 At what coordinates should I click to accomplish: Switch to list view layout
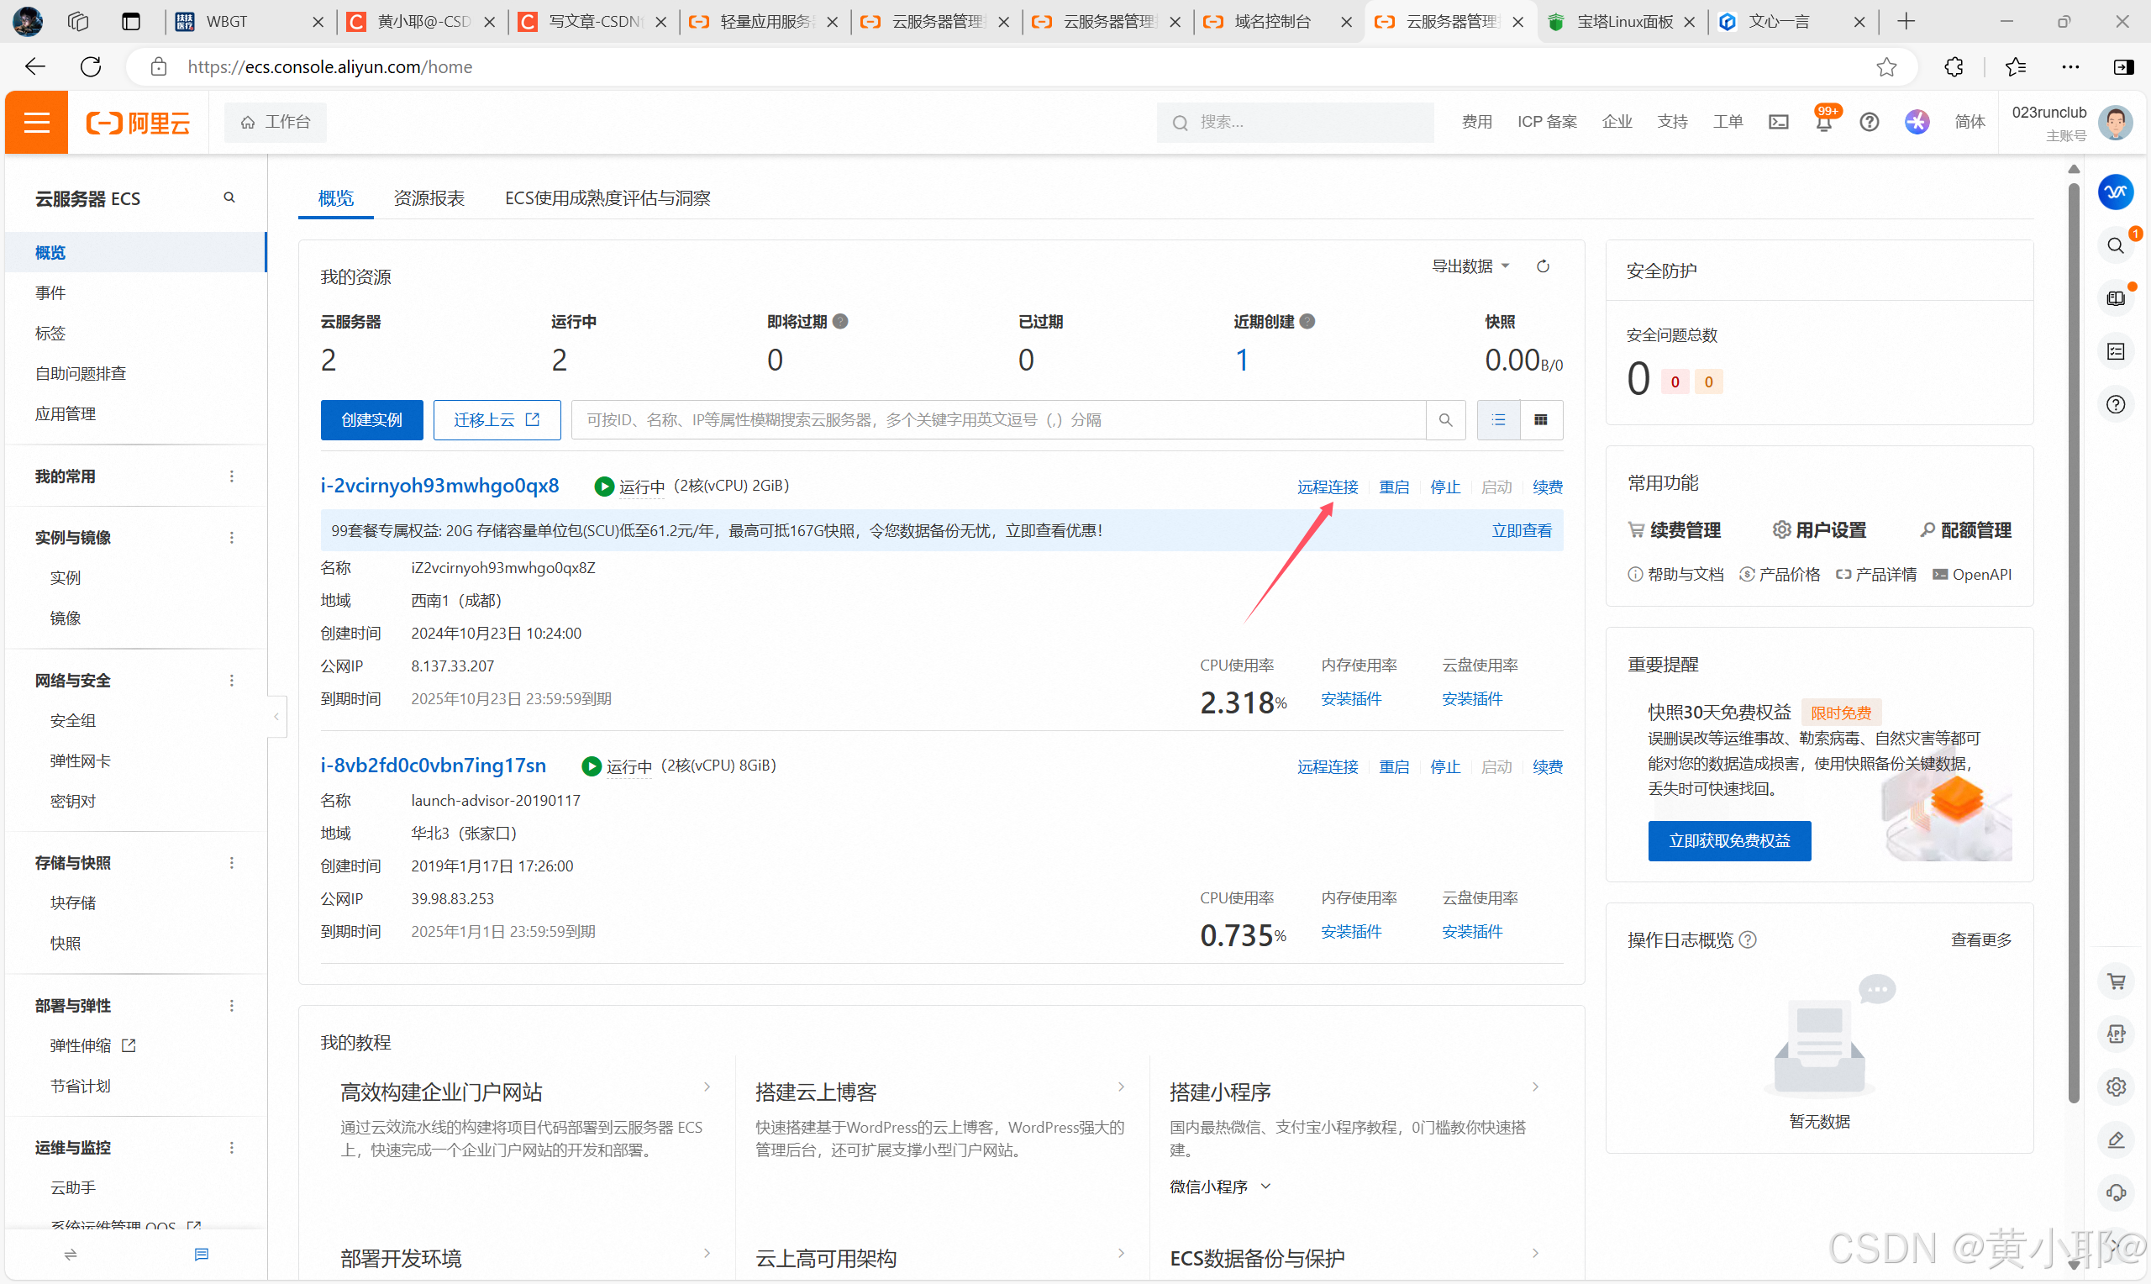[1498, 419]
